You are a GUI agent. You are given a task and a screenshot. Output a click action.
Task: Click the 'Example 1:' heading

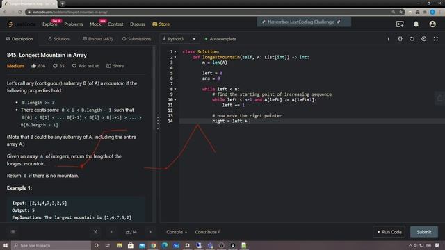click(x=19, y=188)
